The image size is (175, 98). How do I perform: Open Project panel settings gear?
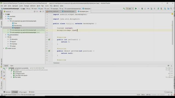coord(41,11)
